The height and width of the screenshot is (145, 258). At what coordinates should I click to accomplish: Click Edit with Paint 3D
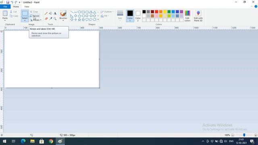(198, 16)
